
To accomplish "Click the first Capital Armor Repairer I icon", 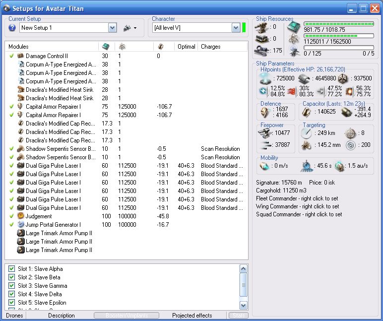I will pyautogui.click(x=21, y=107).
